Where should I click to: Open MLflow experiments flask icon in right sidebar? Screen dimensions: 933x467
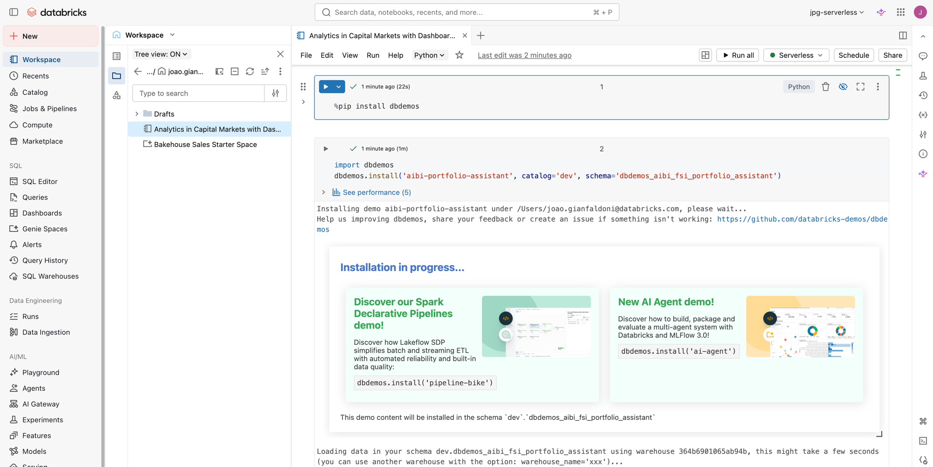pos(923,76)
